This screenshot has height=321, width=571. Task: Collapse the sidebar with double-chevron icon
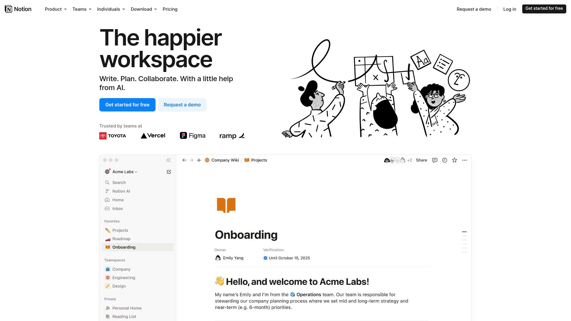pos(168,160)
